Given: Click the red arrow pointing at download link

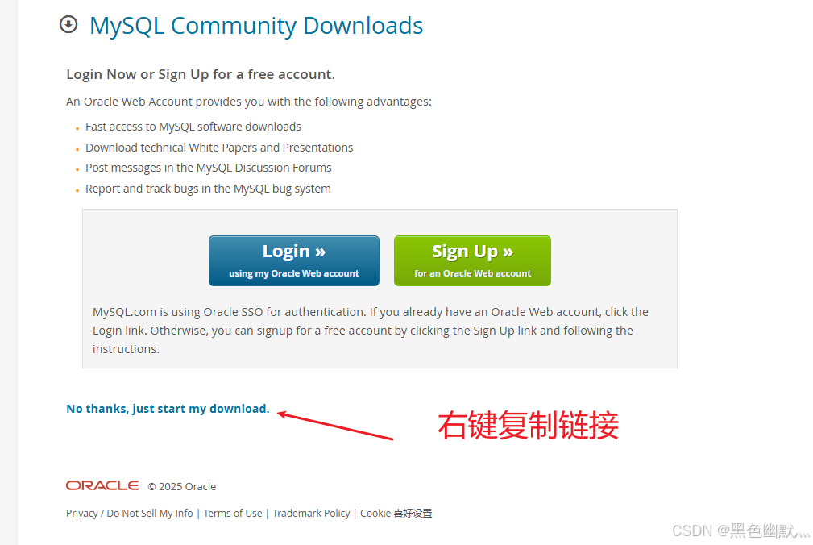Looking at the screenshot, I should point(335,426).
